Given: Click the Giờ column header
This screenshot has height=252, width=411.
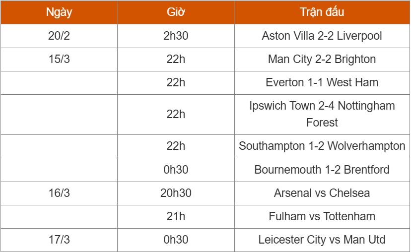Looking at the screenshot, I should click(x=176, y=12).
